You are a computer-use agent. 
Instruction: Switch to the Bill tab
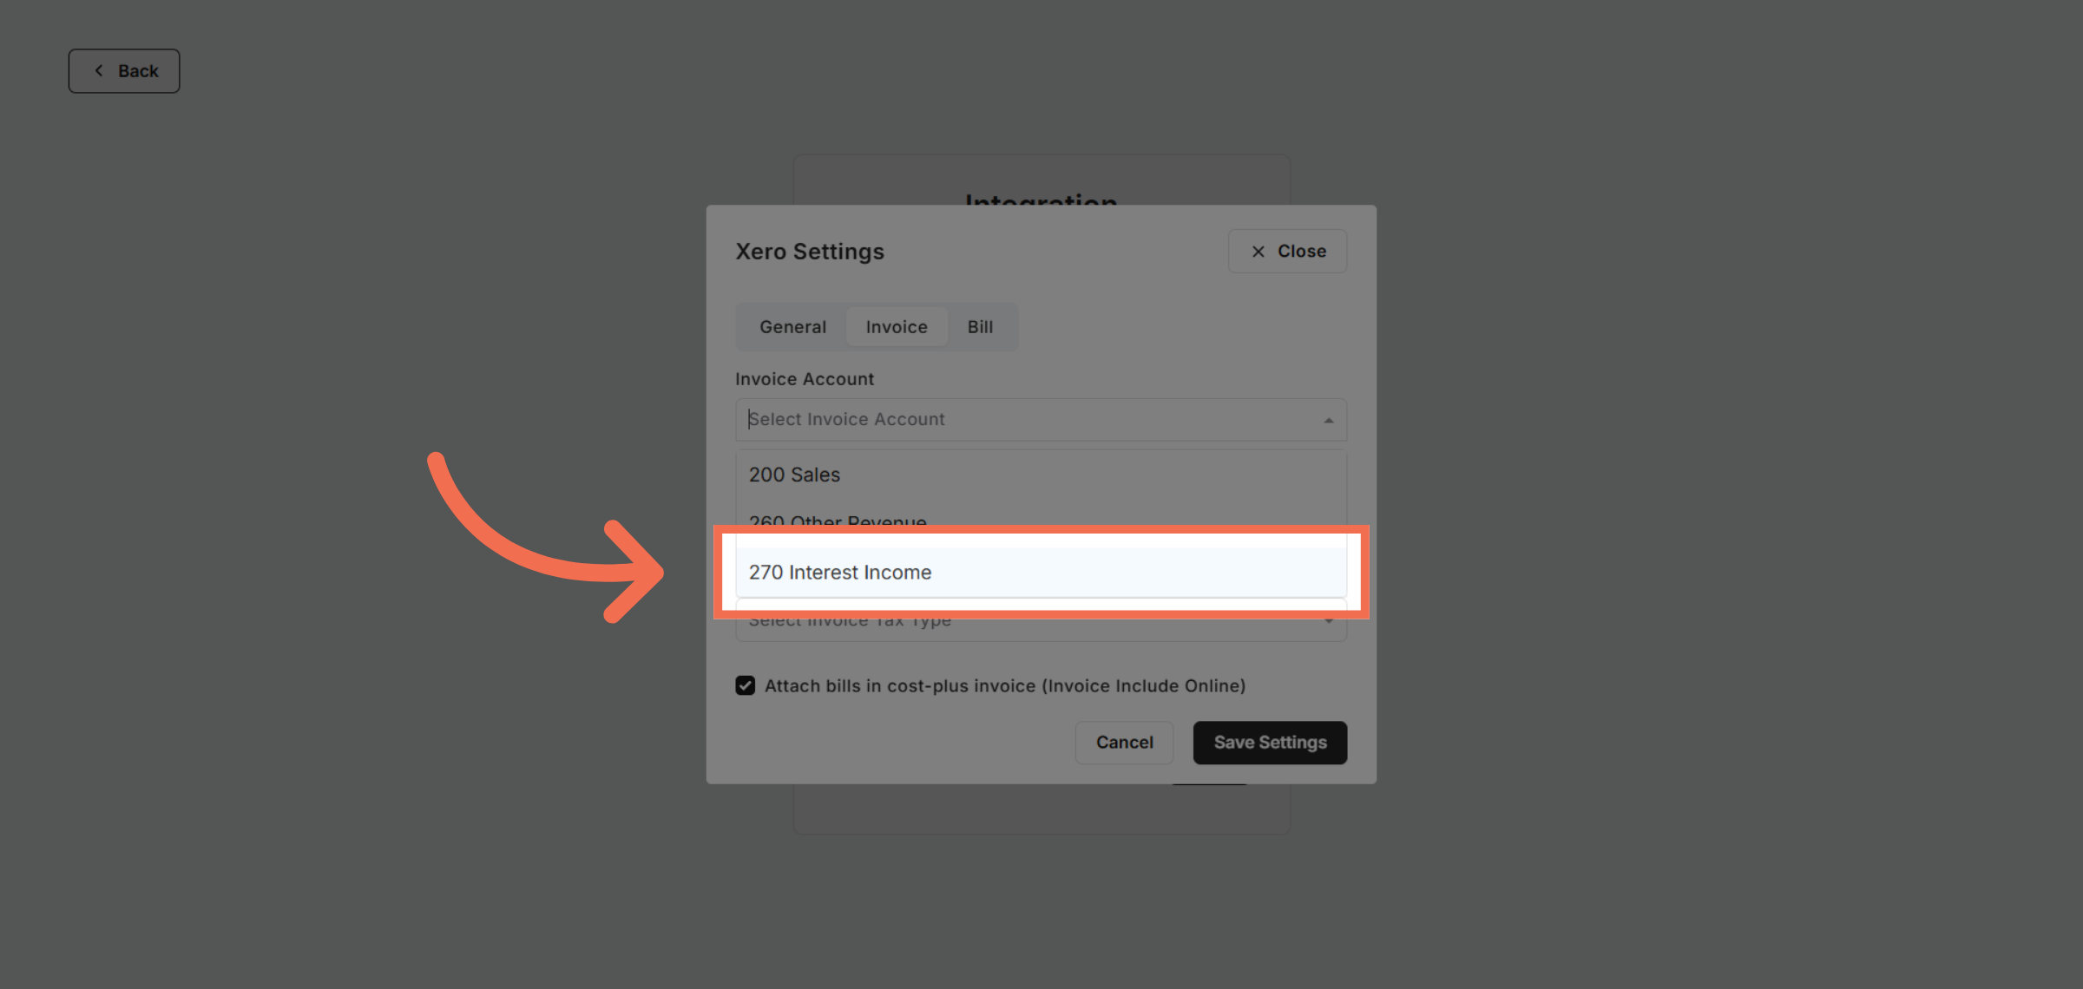click(x=980, y=327)
